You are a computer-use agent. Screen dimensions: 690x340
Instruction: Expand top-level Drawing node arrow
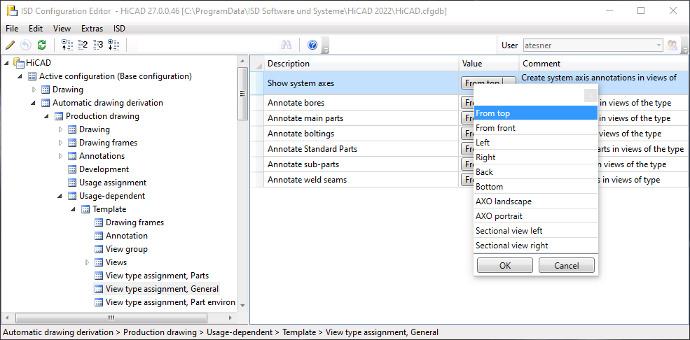click(x=34, y=90)
